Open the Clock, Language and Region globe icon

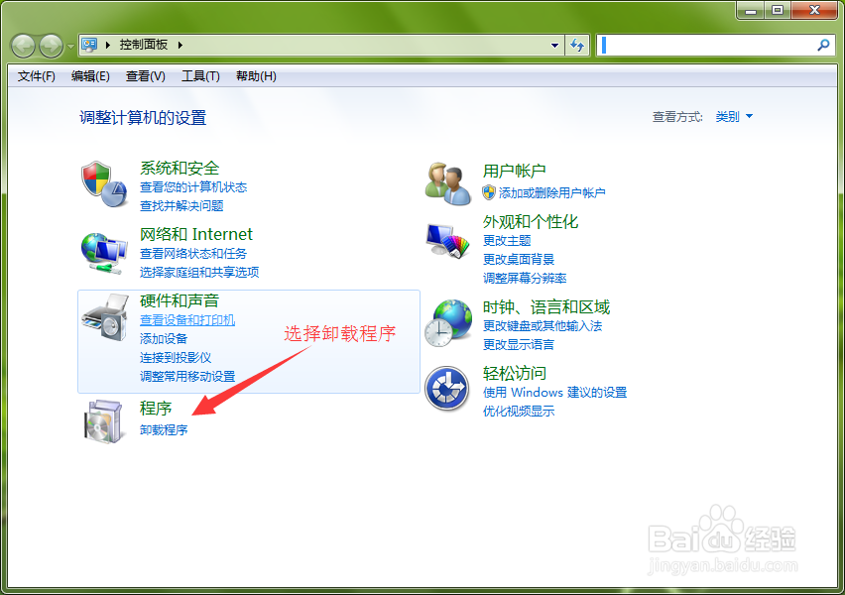448,323
